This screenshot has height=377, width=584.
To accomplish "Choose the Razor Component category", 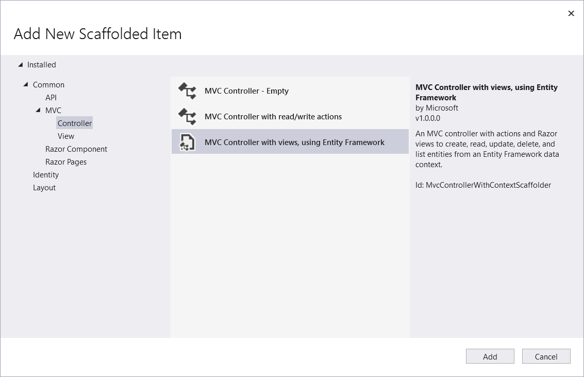I will pyautogui.click(x=76, y=149).
